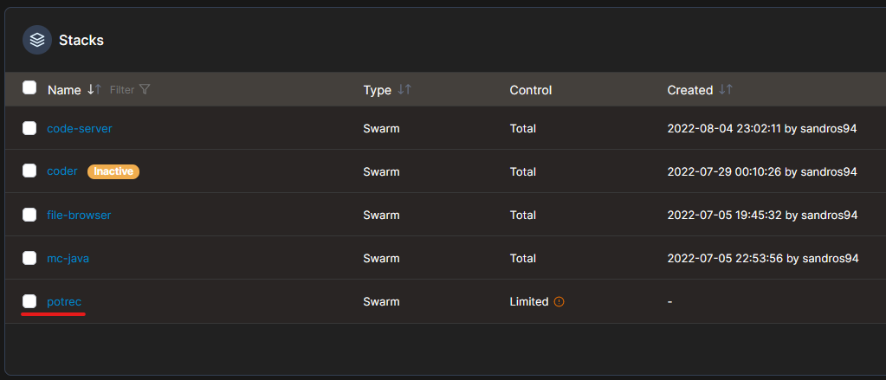The image size is (886, 380).
Task: Sort stacks by Name header
Action: [x=64, y=90]
